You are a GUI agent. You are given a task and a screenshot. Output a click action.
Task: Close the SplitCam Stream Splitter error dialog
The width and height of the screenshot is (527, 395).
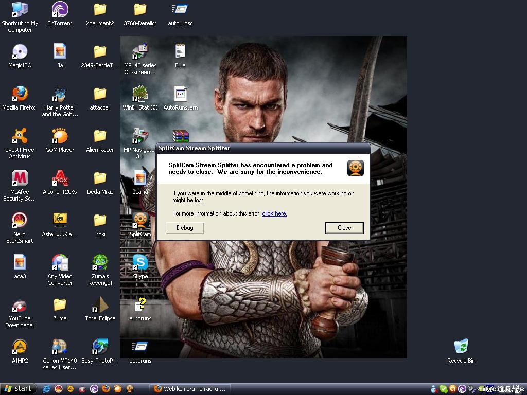click(344, 228)
